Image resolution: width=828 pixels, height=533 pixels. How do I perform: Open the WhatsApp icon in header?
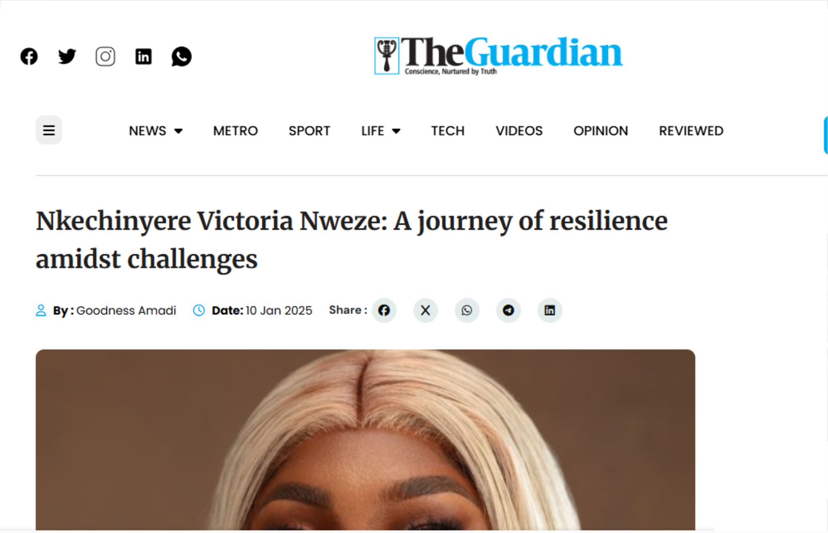click(x=181, y=56)
